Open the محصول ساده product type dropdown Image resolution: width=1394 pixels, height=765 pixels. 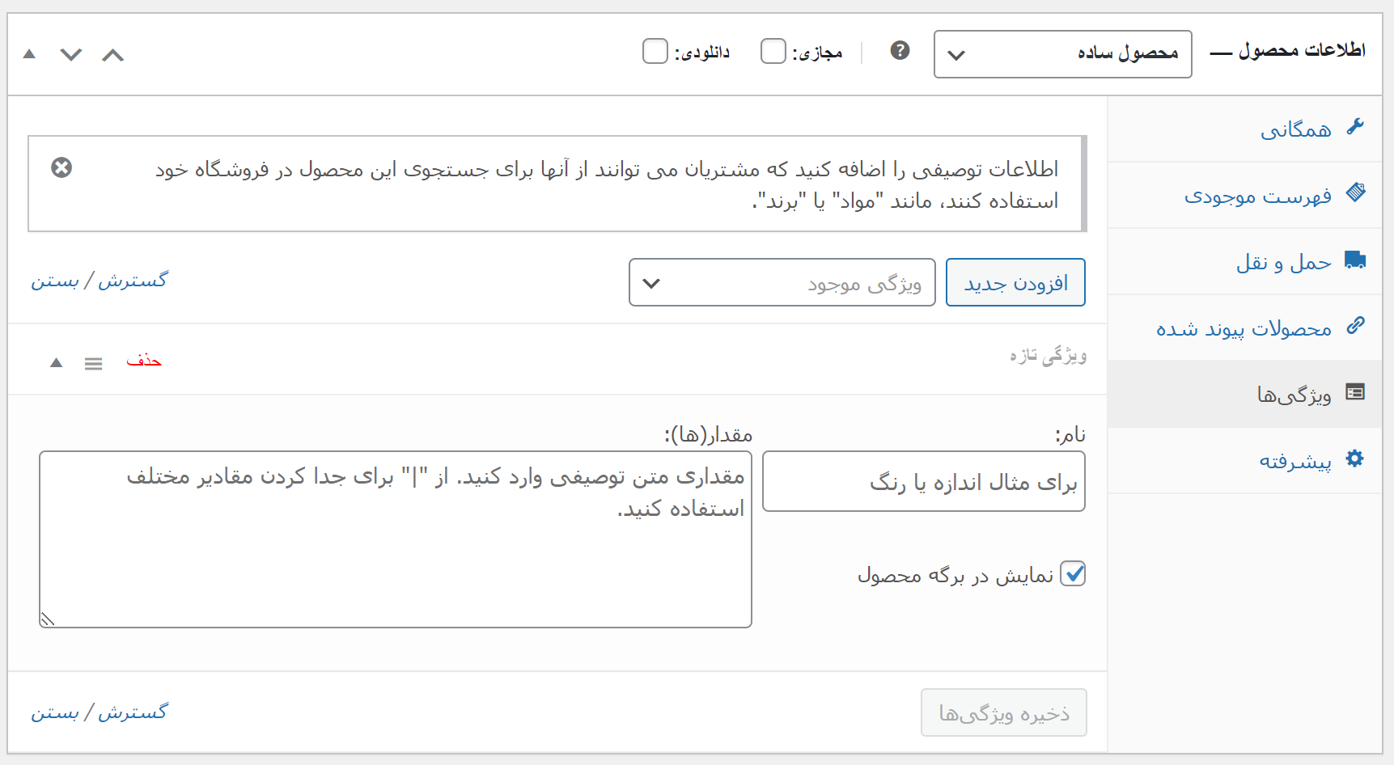coord(1062,54)
